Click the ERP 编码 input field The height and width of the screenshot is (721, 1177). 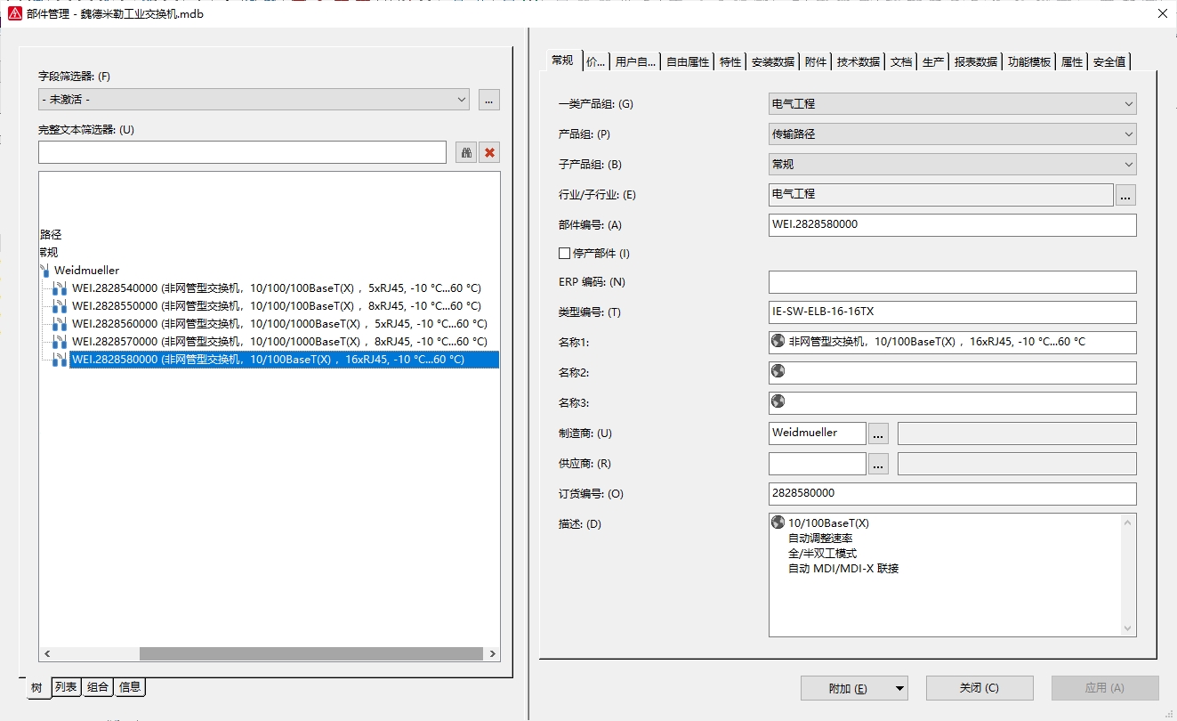[x=952, y=282]
